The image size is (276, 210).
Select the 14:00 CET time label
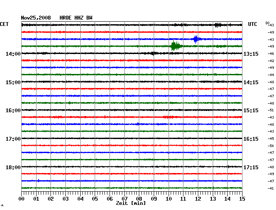[x=13, y=54]
